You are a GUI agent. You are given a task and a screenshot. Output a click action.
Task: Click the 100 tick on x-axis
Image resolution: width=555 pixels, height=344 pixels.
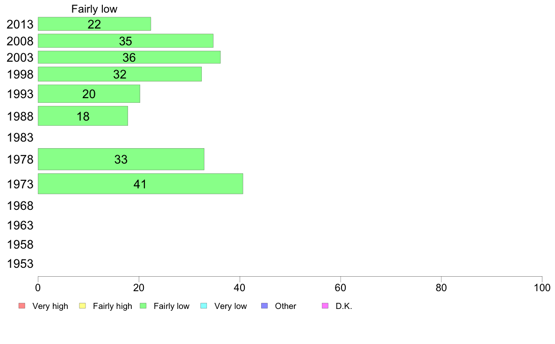(x=542, y=287)
